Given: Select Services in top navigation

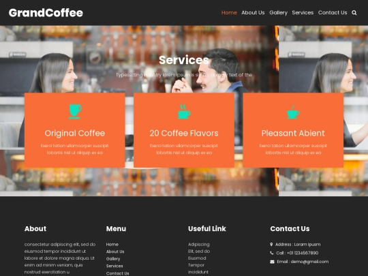Looking at the screenshot, I should (303, 13).
